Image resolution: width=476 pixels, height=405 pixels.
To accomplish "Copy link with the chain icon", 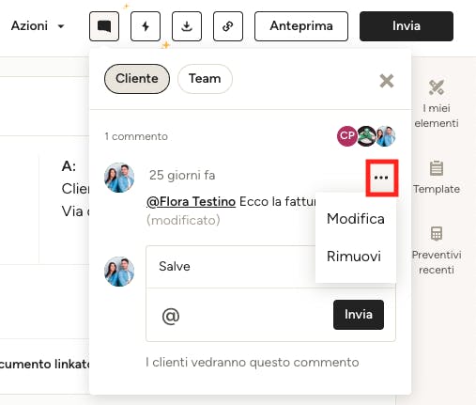I will [x=228, y=26].
